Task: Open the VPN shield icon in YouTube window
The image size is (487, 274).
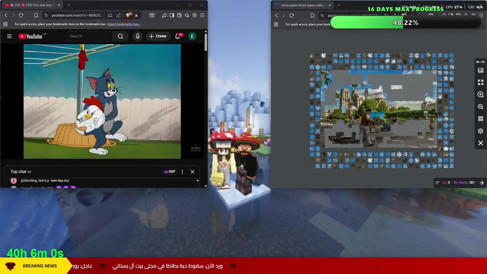Action: tap(194, 15)
